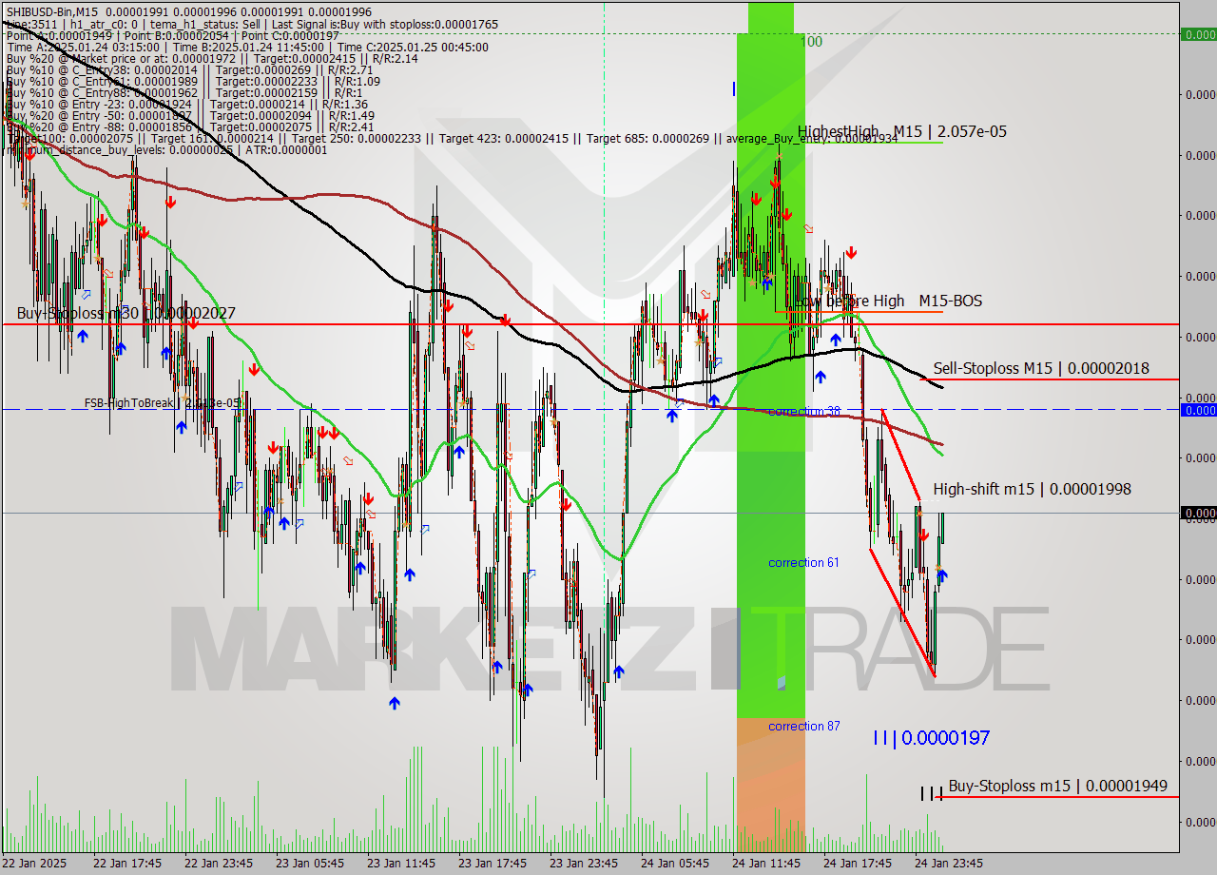Click the Buy-Stoploss m15 0.00001949 label

point(1057,786)
